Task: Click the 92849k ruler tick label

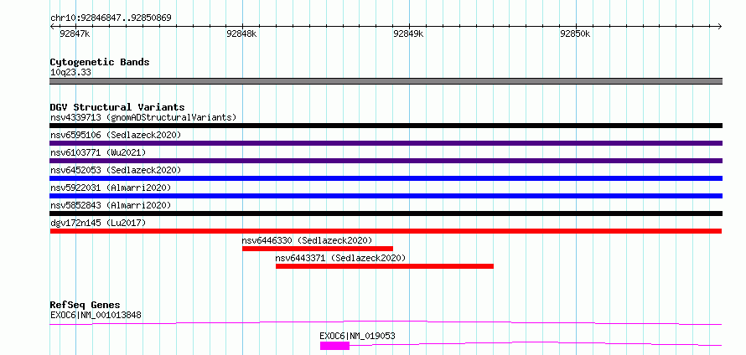Action: coord(408,34)
